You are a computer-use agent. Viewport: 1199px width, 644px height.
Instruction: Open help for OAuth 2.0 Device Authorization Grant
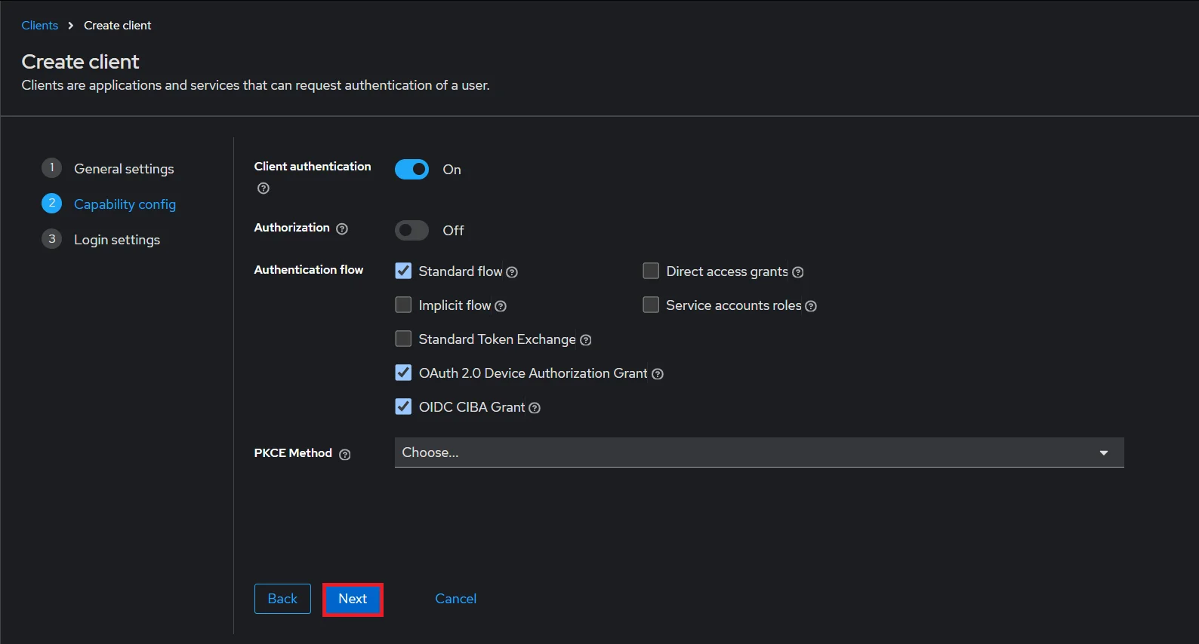click(x=658, y=374)
